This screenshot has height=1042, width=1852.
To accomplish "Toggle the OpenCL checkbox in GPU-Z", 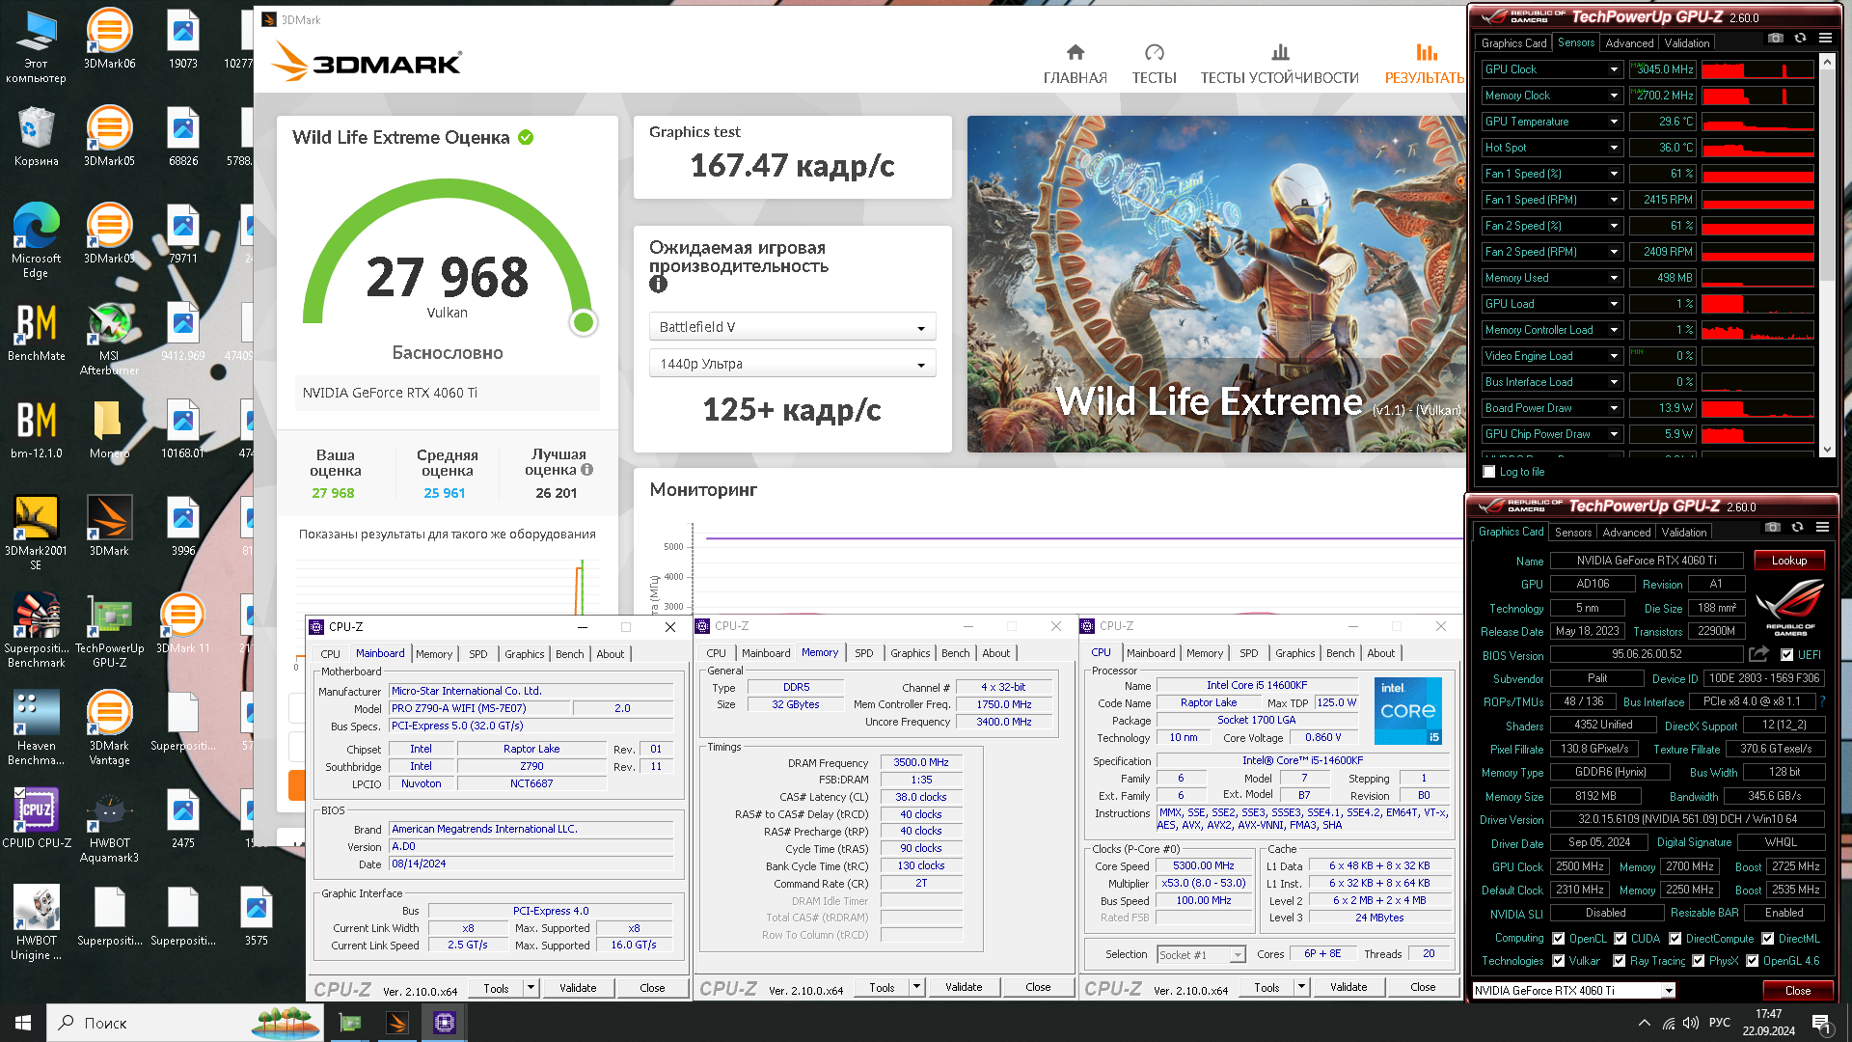I will point(1558,938).
